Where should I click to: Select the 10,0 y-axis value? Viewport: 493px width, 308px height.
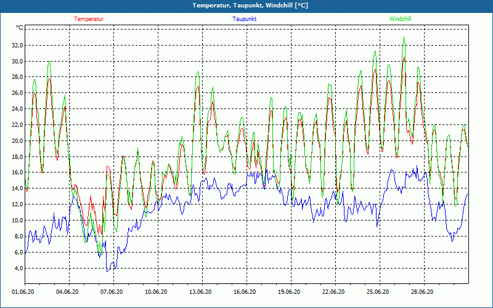pyautogui.click(x=17, y=221)
